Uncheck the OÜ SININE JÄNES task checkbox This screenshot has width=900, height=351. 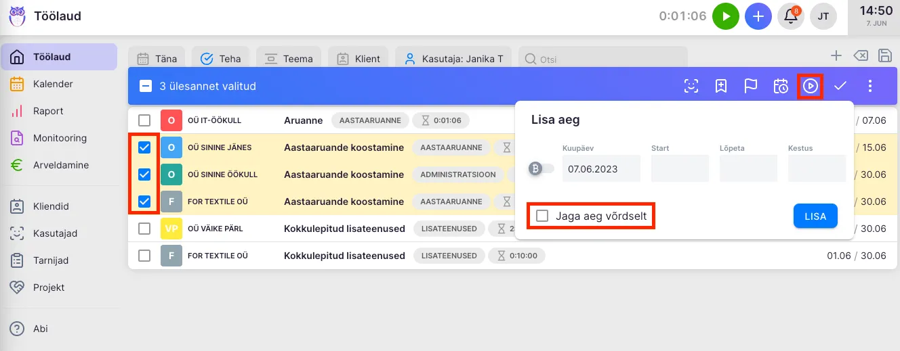click(144, 147)
